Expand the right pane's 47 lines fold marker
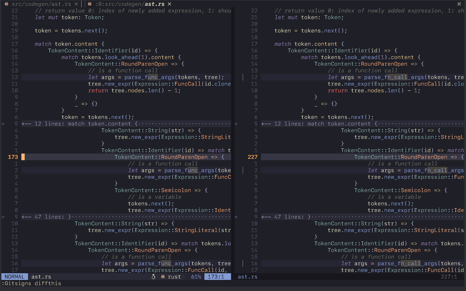 point(236,217)
